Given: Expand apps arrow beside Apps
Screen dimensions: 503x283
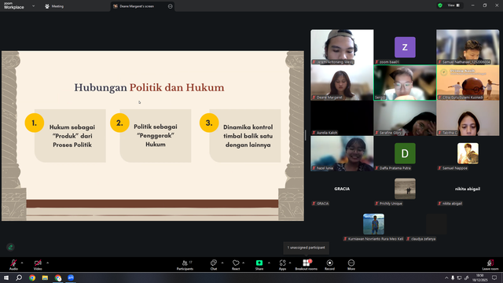Looking at the screenshot, I should [290, 263].
